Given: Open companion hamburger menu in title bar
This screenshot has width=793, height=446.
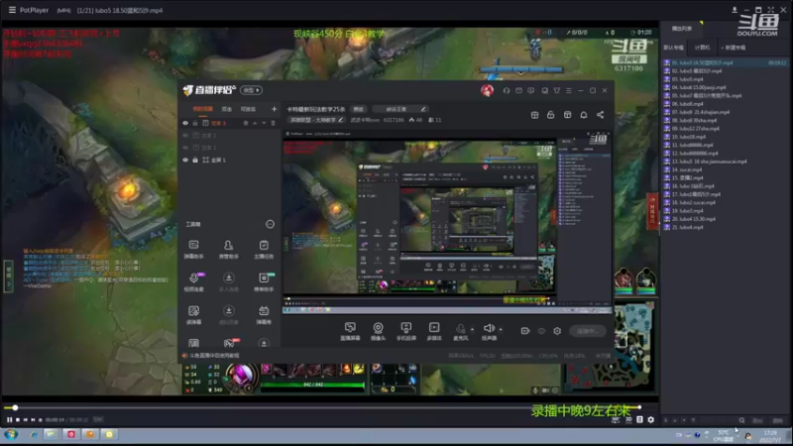Looking at the screenshot, I should (x=568, y=90).
